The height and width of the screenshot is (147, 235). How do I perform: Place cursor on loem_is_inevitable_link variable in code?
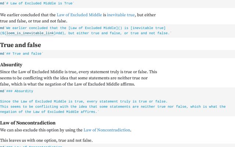(x=30, y=33)
